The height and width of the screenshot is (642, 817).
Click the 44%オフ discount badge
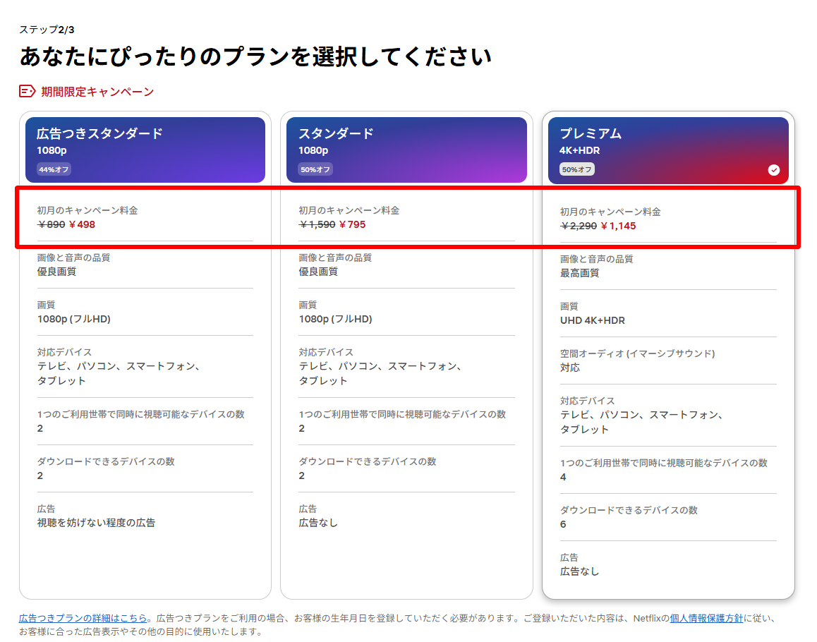click(54, 169)
